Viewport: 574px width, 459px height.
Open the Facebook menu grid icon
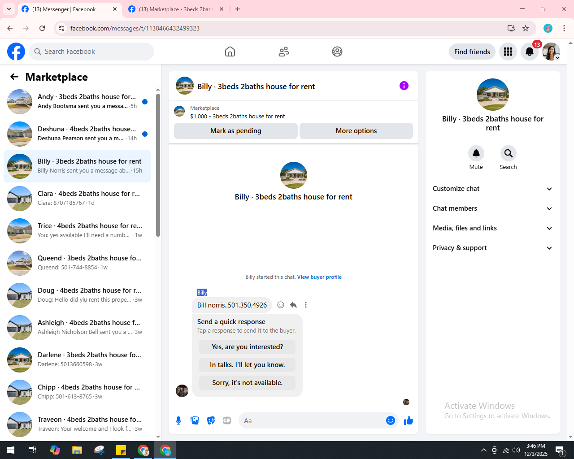508,52
